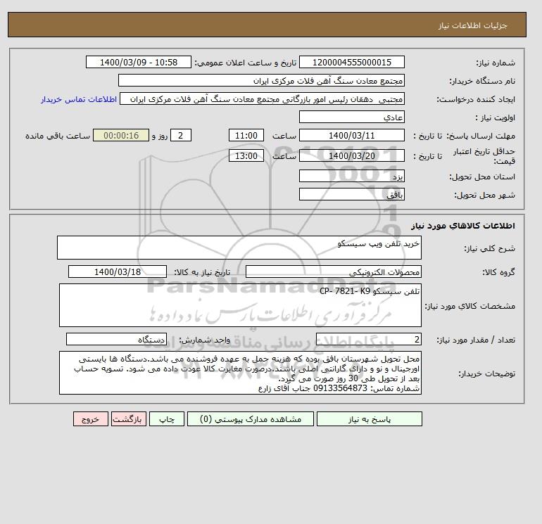The height and width of the screenshot is (524, 542).
Task: Click the پاسخ به نیاز button
Action: coord(369,419)
